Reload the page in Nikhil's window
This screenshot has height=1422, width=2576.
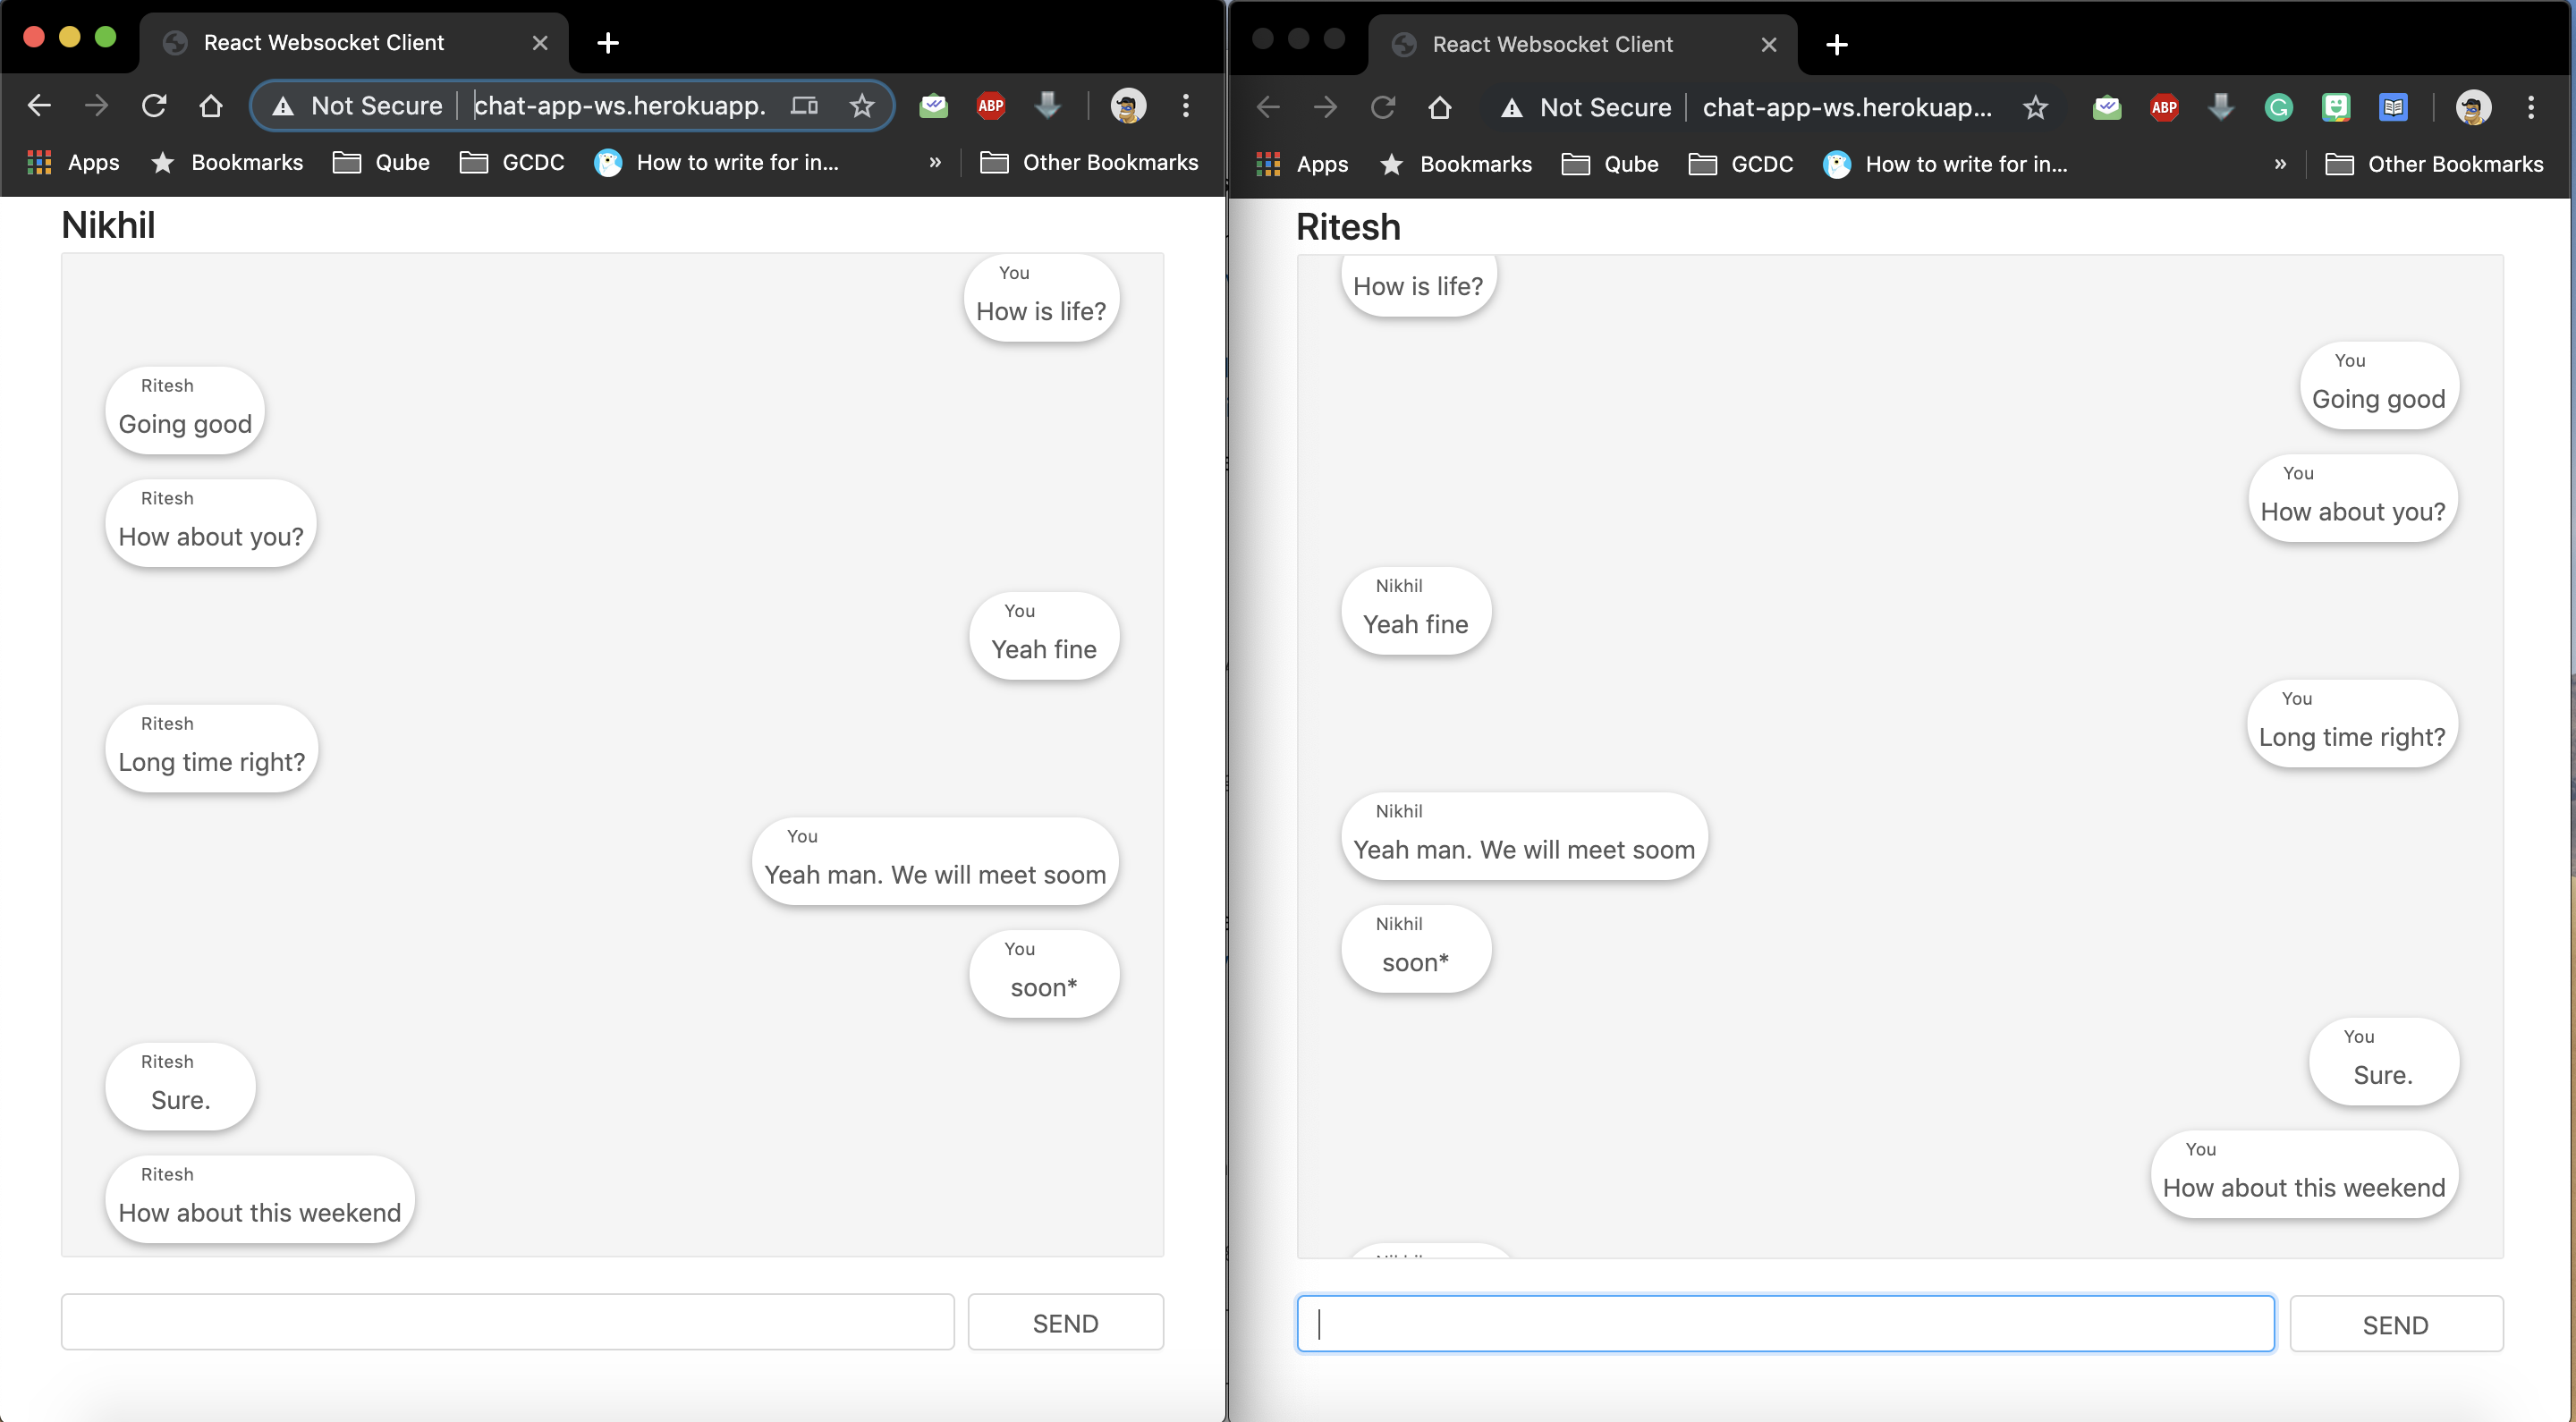coord(154,105)
